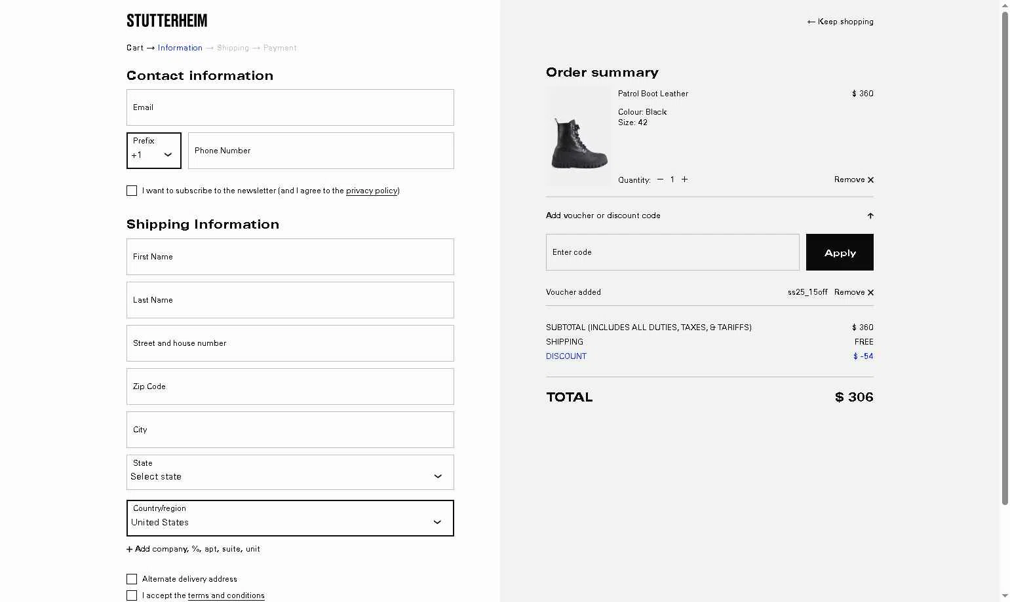Open the terms and conditions link
This screenshot has height=602, width=1010.
(x=226, y=595)
